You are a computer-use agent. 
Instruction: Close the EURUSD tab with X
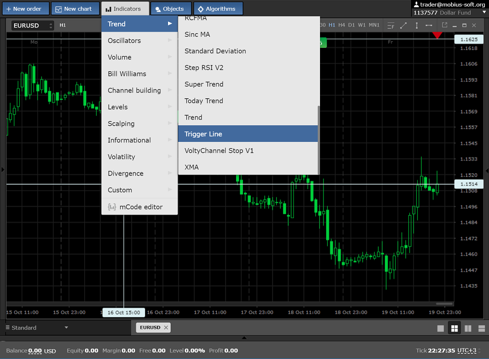(166, 327)
